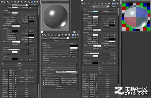
Task: Click the Diffuse Map #17 (VRayDirt) map button
Action: point(27,71)
